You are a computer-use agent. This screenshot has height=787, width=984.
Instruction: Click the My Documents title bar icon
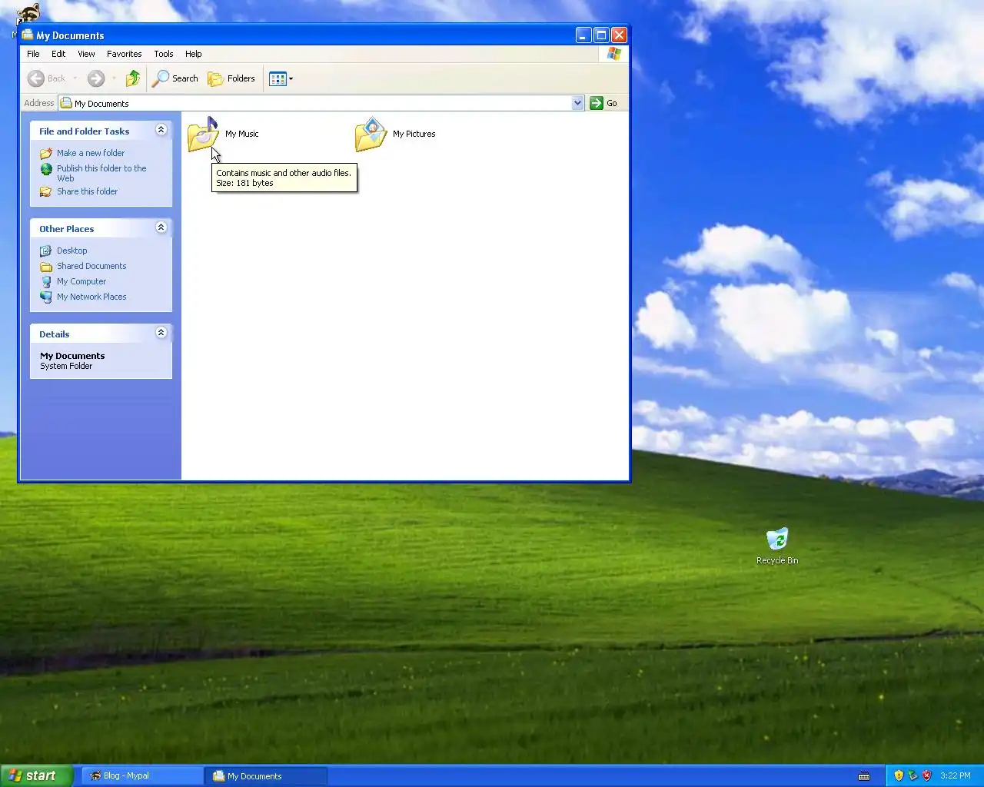coord(28,35)
